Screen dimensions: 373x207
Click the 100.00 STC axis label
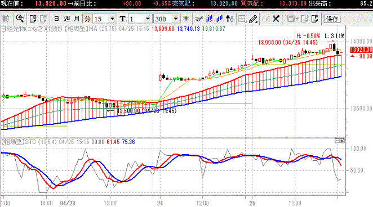[x=358, y=148]
